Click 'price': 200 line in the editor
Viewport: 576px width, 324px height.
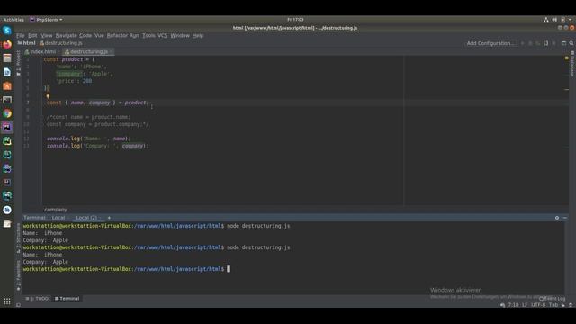coord(74,81)
